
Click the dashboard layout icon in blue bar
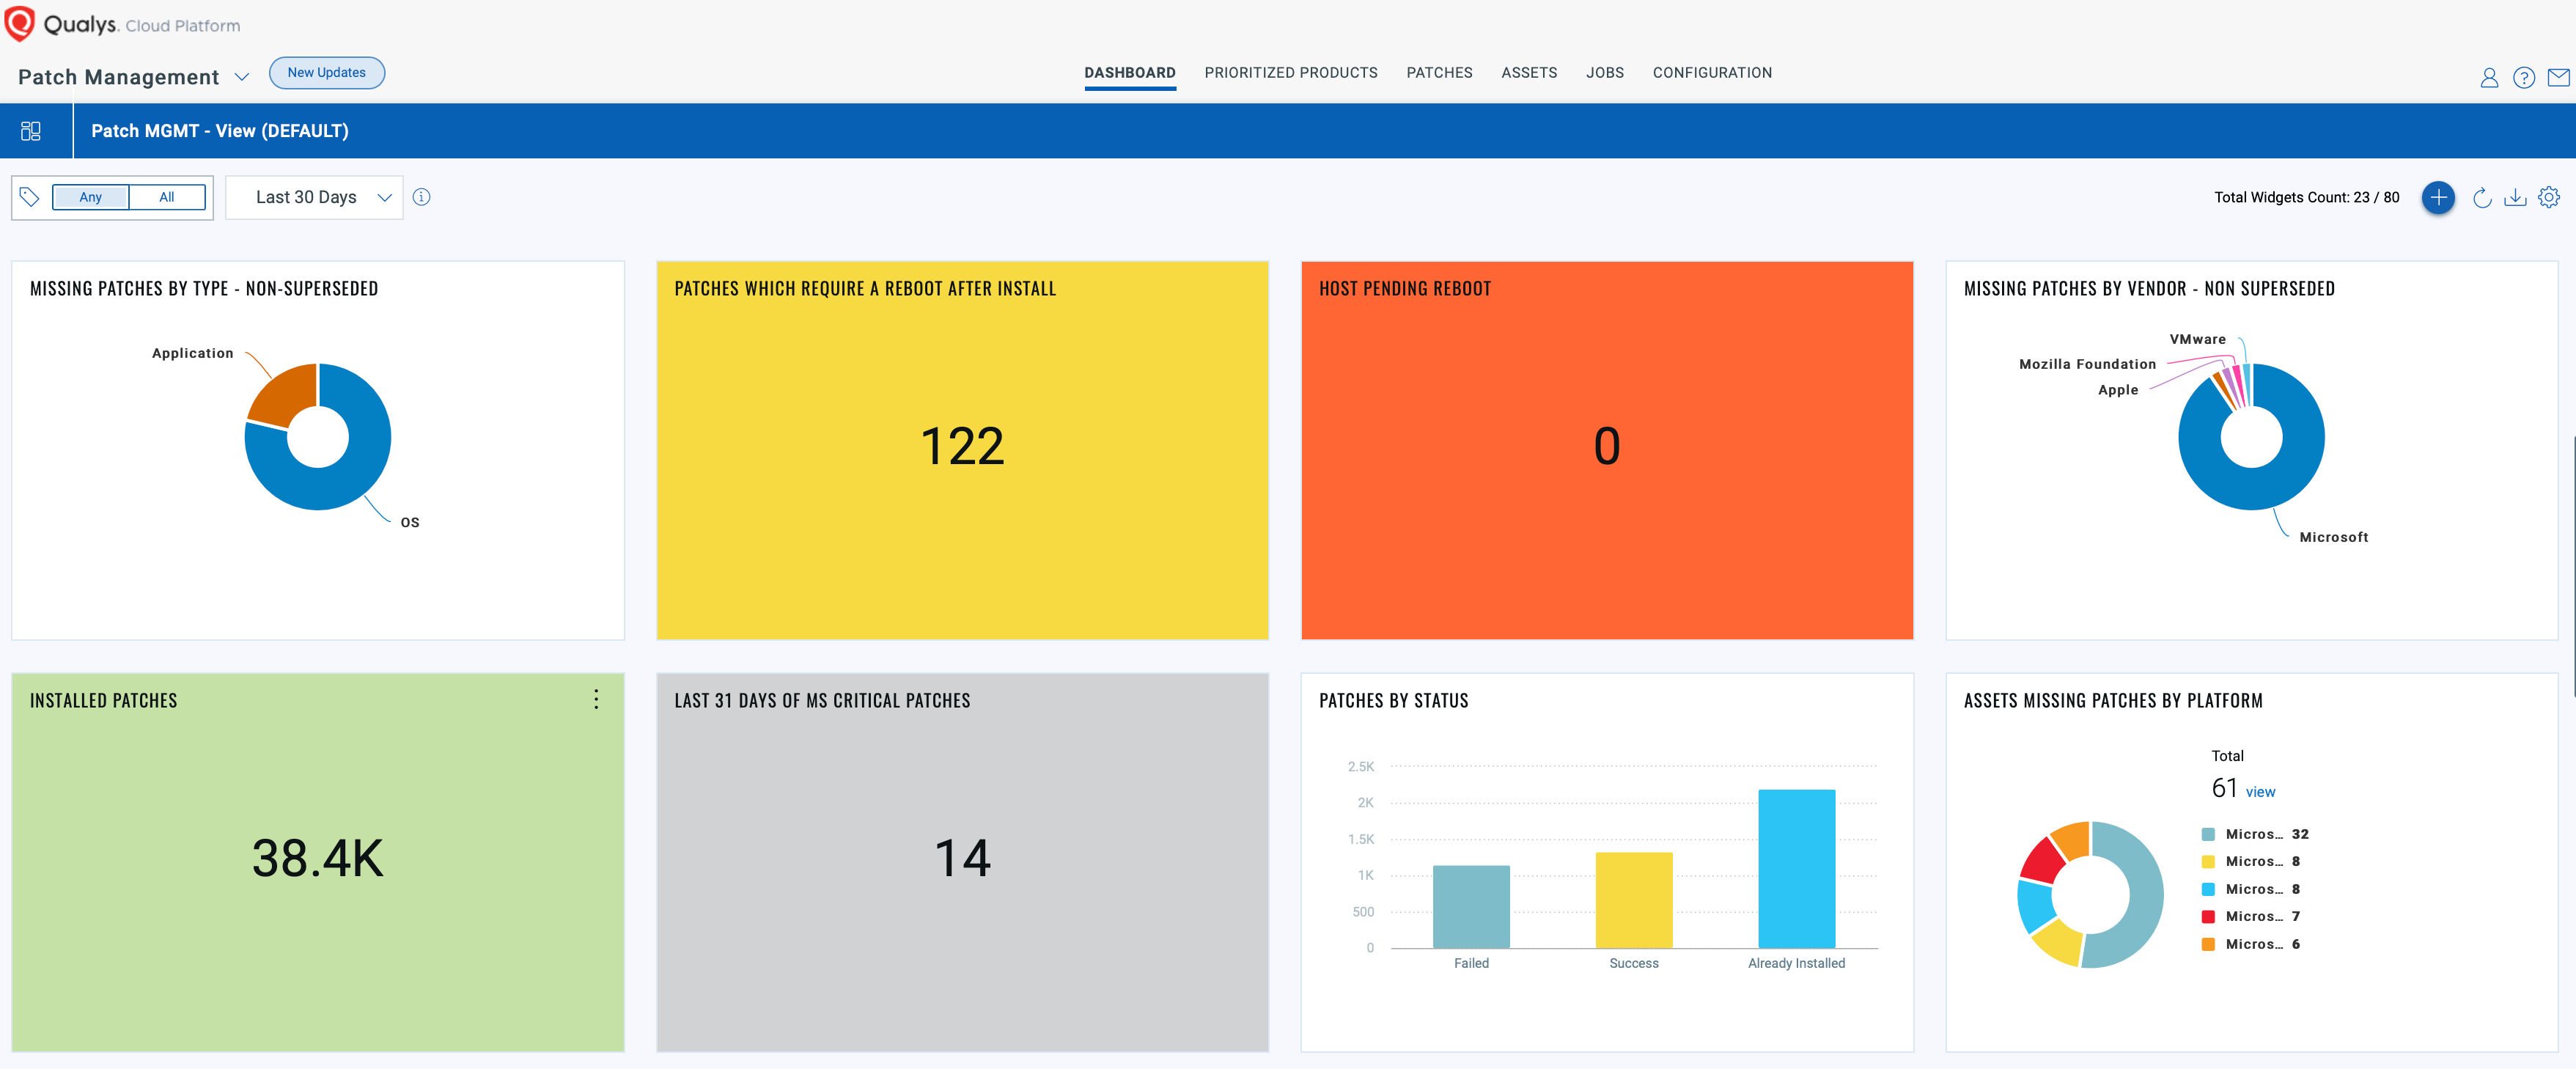(31, 131)
